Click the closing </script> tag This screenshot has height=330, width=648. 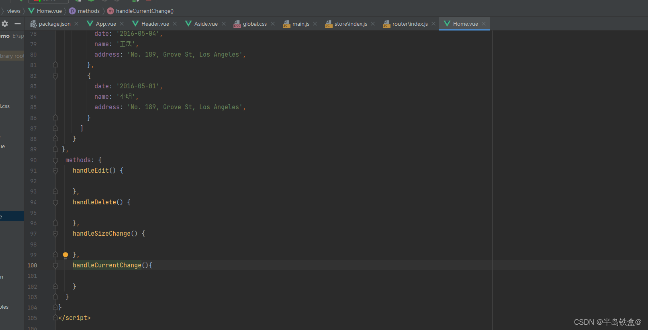pyautogui.click(x=74, y=318)
